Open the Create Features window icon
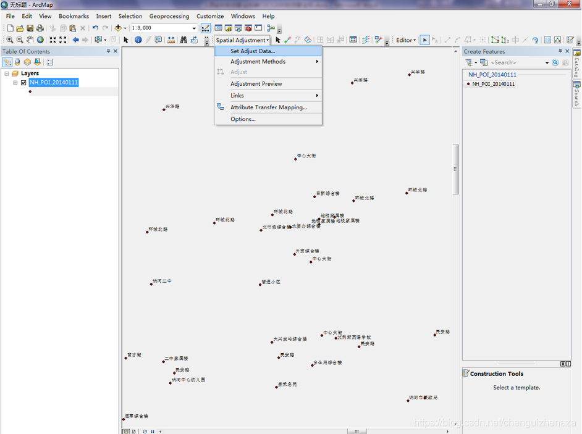The width and height of the screenshot is (582, 434). (570, 40)
